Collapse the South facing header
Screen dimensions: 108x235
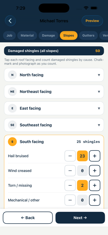[54, 142]
